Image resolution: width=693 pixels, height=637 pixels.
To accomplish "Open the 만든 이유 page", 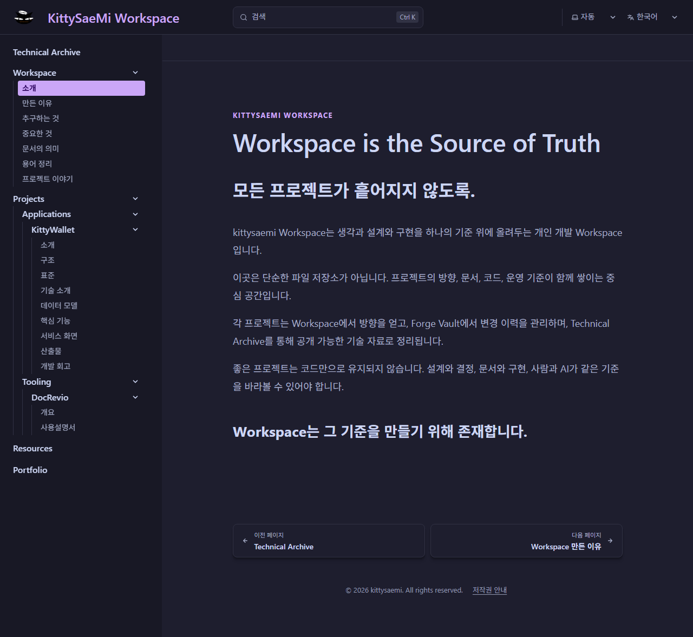I will tap(37, 103).
